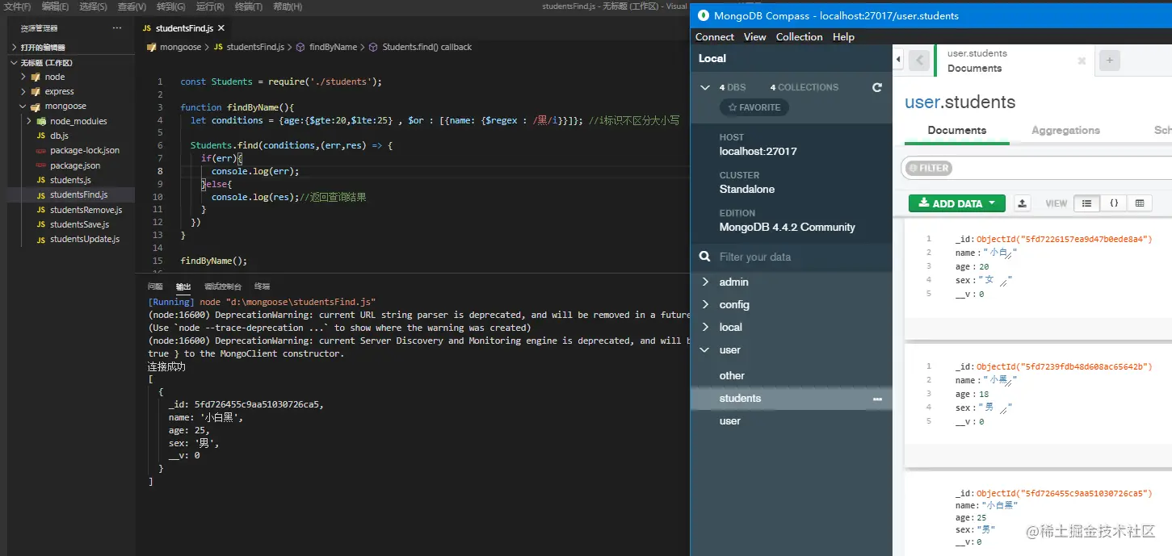Viewport: 1172px width, 556px height.
Task: Toggle the FAVORITE star button
Action: [x=754, y=107]
